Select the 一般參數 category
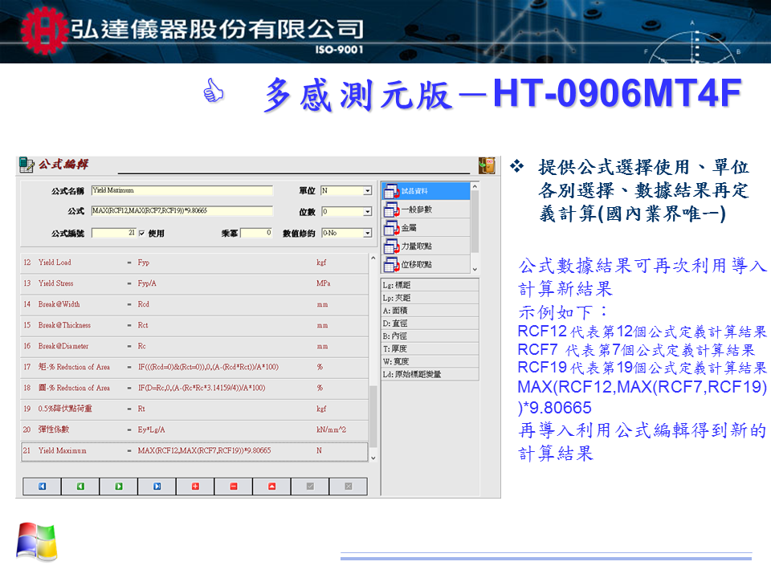This screenshot has width=771, height=578. coord(426,210)
